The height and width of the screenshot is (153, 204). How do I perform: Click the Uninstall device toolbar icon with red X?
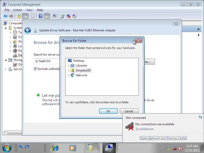click(x=68, y=16)
